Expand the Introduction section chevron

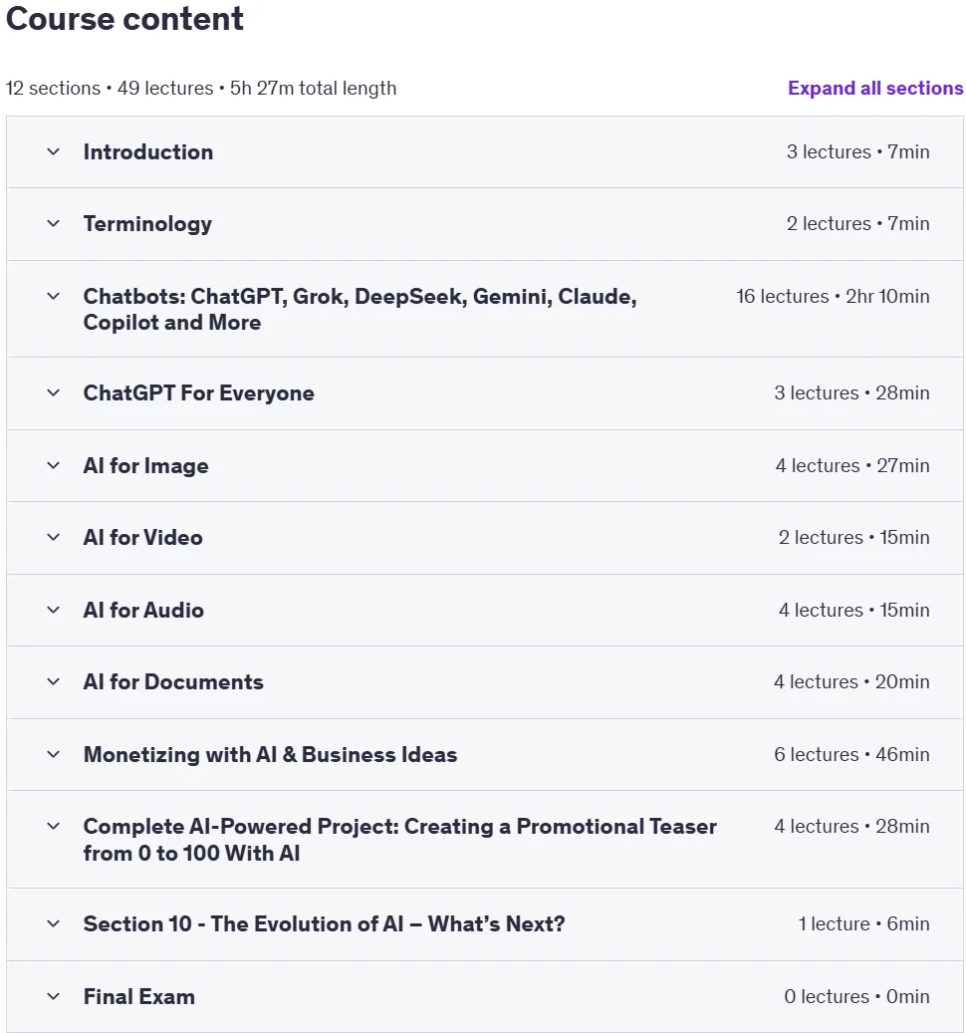[54, 152]
